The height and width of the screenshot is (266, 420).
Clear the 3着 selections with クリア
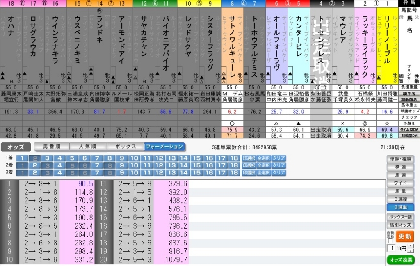[x=278, y=172]
